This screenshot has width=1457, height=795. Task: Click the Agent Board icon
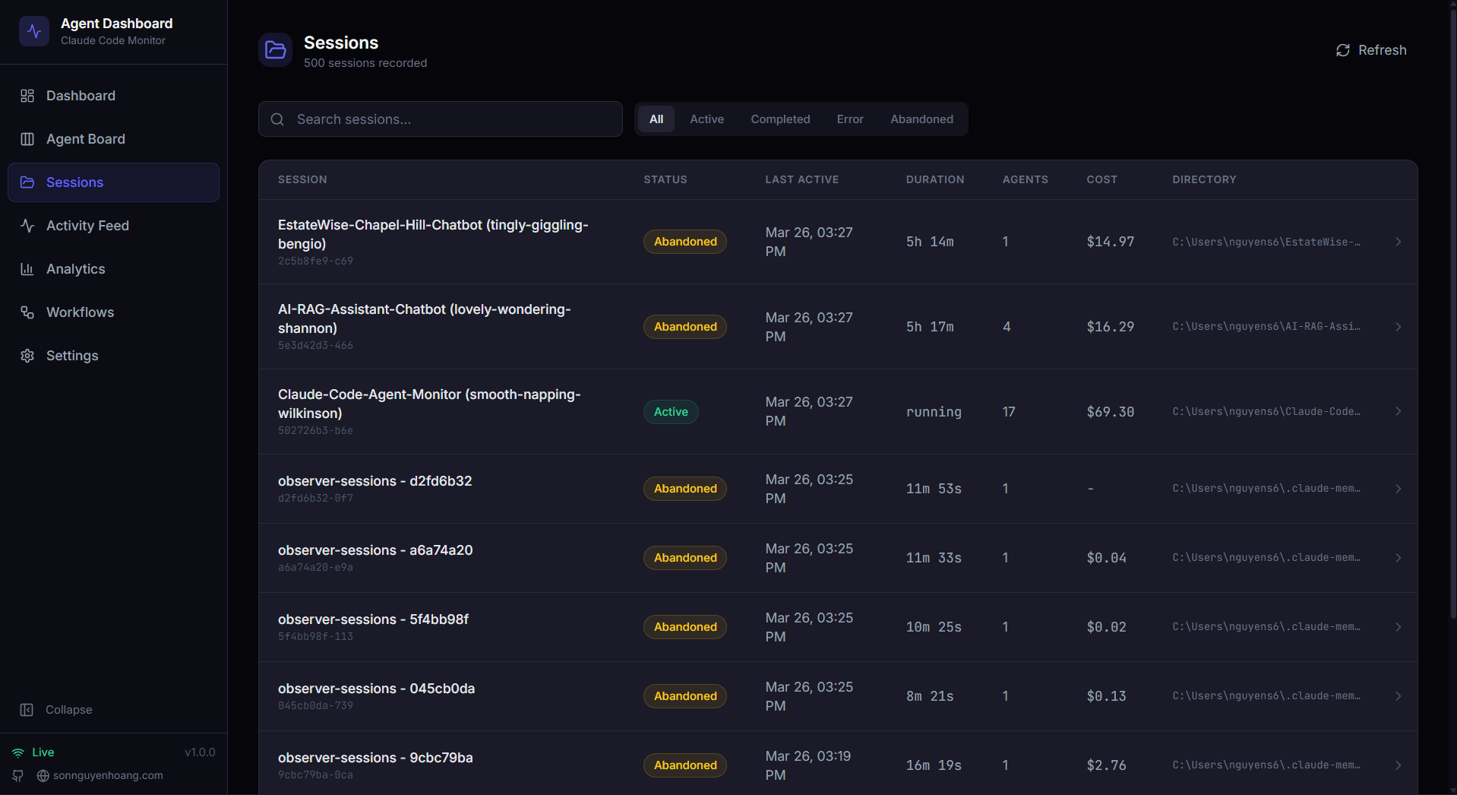coord(27,139)
